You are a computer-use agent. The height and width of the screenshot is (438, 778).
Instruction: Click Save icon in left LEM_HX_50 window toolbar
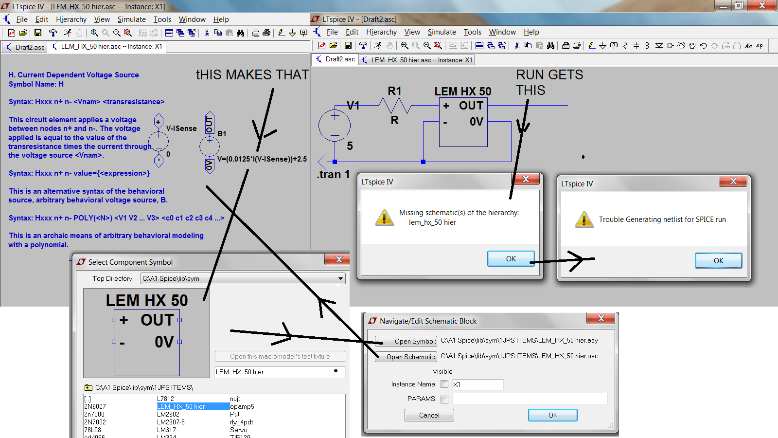pos(38,33)
